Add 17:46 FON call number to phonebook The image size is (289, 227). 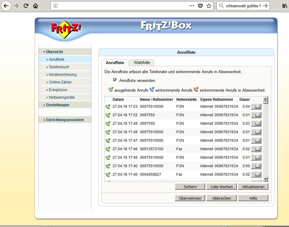coord(256,157)
